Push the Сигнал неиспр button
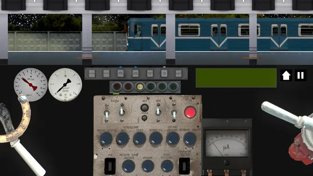This screenshot has height=176, width=313. coord(173,139)
